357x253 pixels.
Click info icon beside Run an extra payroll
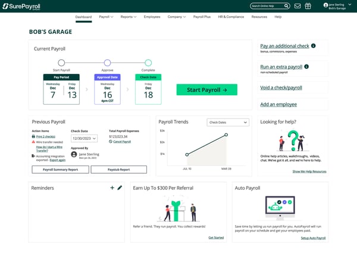click(x=306, y=67)
